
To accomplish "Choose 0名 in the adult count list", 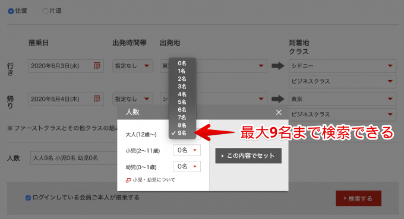I will (182, 64).
